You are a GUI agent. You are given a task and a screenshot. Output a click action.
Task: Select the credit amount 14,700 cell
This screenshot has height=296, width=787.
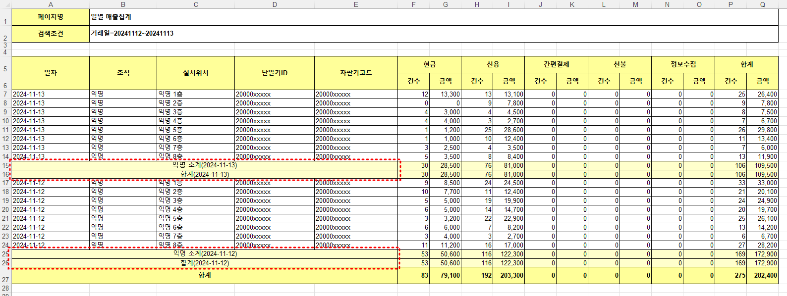[x=509, y=209]
